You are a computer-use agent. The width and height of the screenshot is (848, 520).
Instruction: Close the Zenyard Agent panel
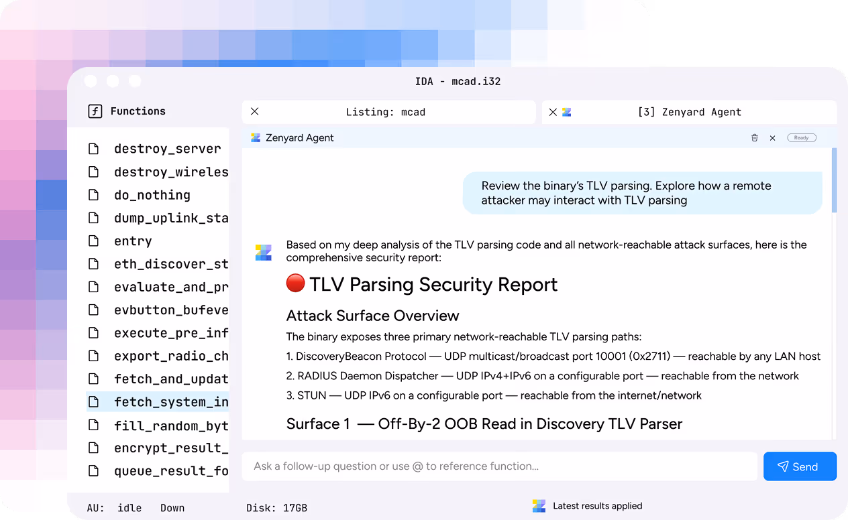pos(772,137)
